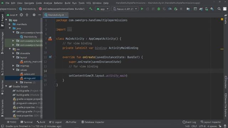Open the Android project view dropdown
Image resolution: width=228 pixels, height=128 pixels.
pos(12,15)
